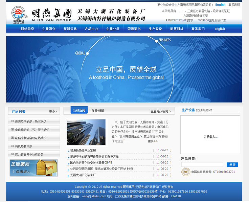Click the 企业邮局 mailbox banner

click(x=34, y=168)
